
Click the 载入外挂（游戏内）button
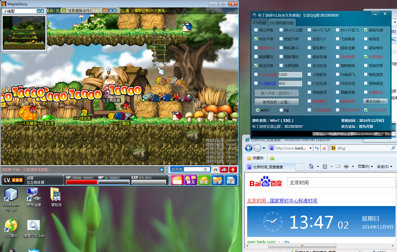pyautogui.click(x=277, y=93)
